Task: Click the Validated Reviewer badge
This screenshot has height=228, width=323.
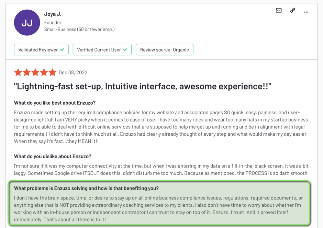Action: 38,49
